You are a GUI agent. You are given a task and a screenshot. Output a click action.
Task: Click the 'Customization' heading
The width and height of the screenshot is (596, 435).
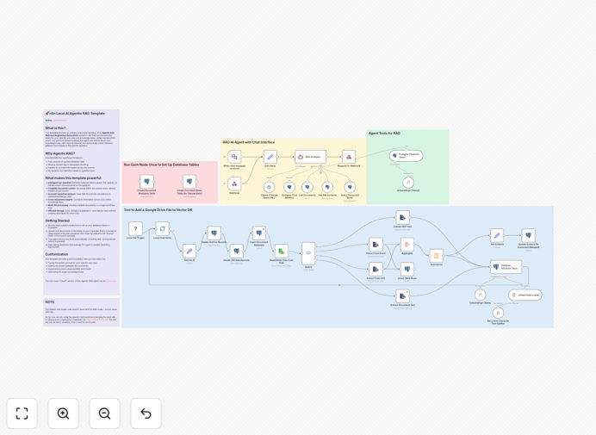tap(57, 254)
